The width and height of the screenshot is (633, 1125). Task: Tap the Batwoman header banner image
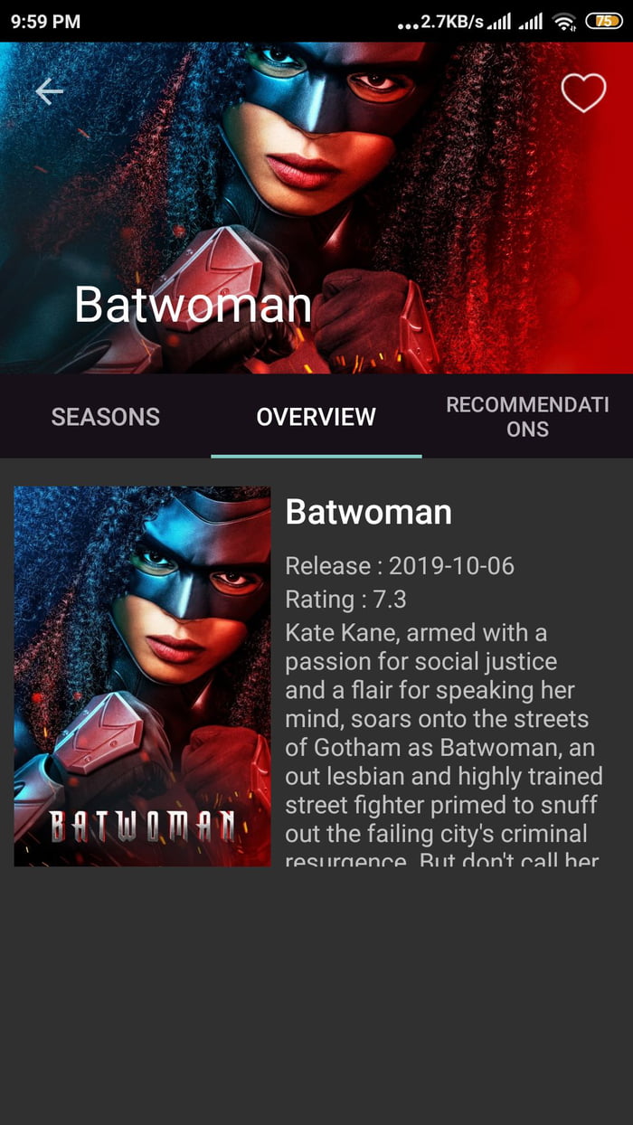click(x=316, y=207)
